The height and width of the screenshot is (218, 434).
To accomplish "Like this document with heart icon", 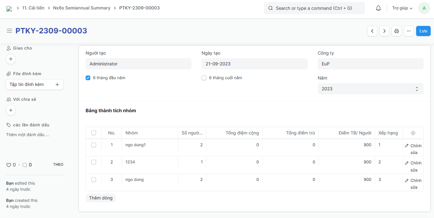I will (x=9, y=165).
